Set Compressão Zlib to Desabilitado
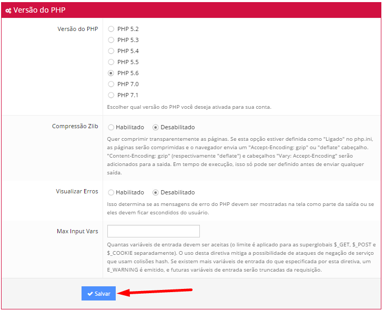The image size is (384, 311). coord(156,127)
